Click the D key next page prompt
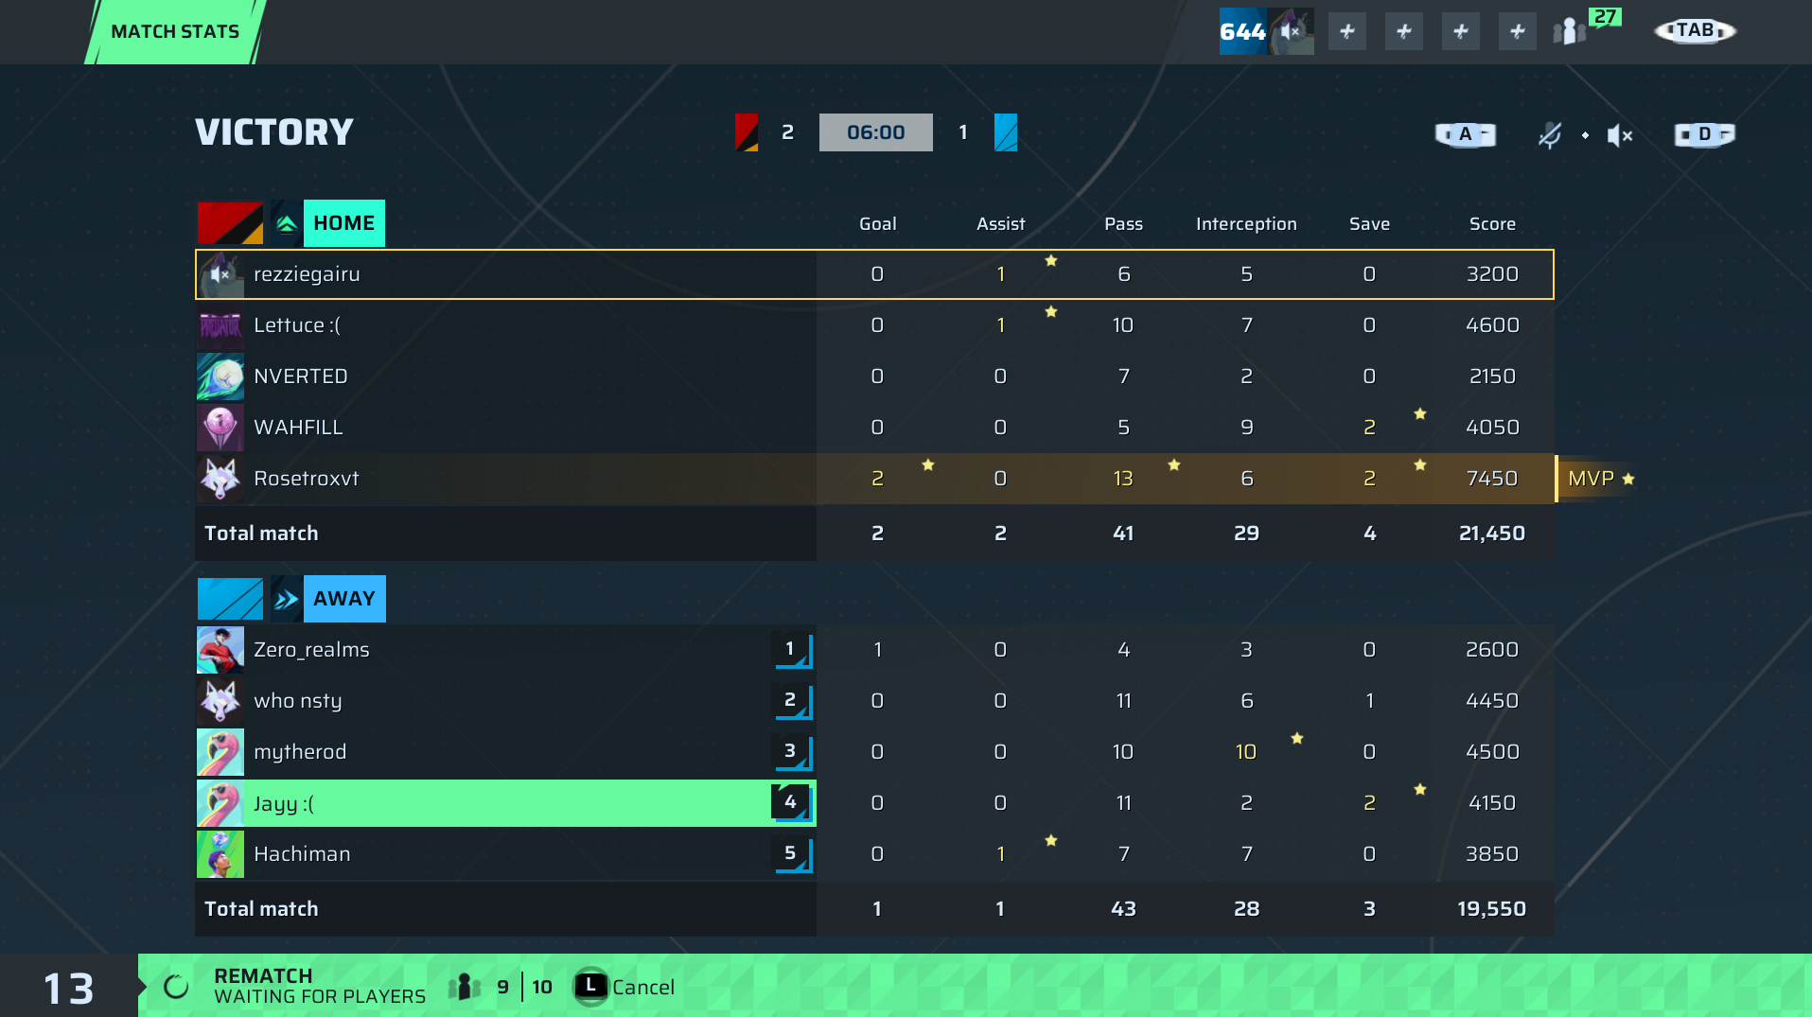This screenshot has width=1812, height=1017. tap(1704, 134)
